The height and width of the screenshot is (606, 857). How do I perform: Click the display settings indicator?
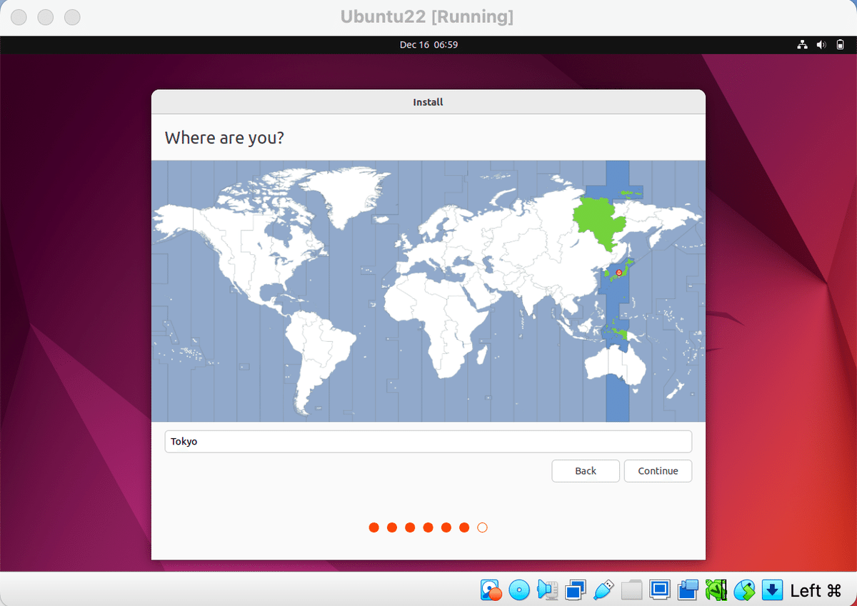[660, 590]
